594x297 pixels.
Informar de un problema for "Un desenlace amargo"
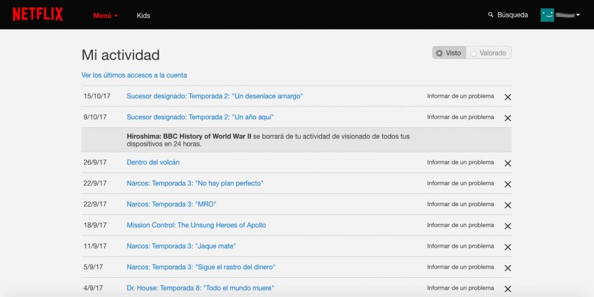coord(460,96)
